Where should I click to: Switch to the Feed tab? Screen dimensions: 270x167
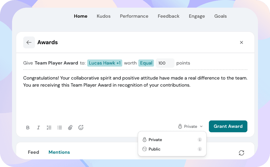[33, 152]
